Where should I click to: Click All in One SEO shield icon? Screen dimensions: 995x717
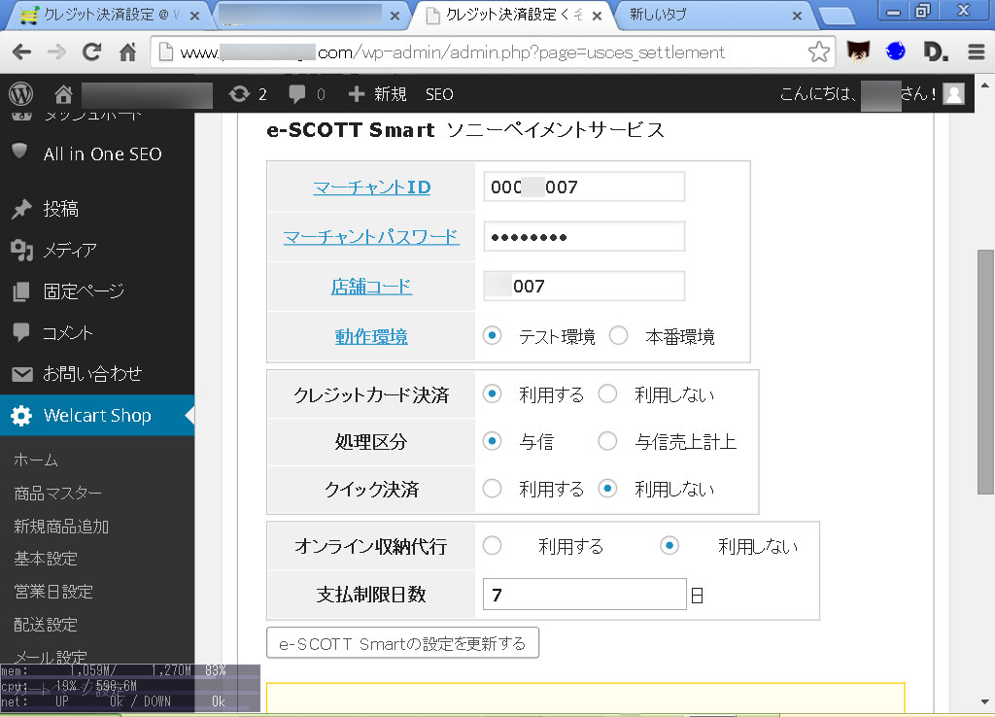20,151
